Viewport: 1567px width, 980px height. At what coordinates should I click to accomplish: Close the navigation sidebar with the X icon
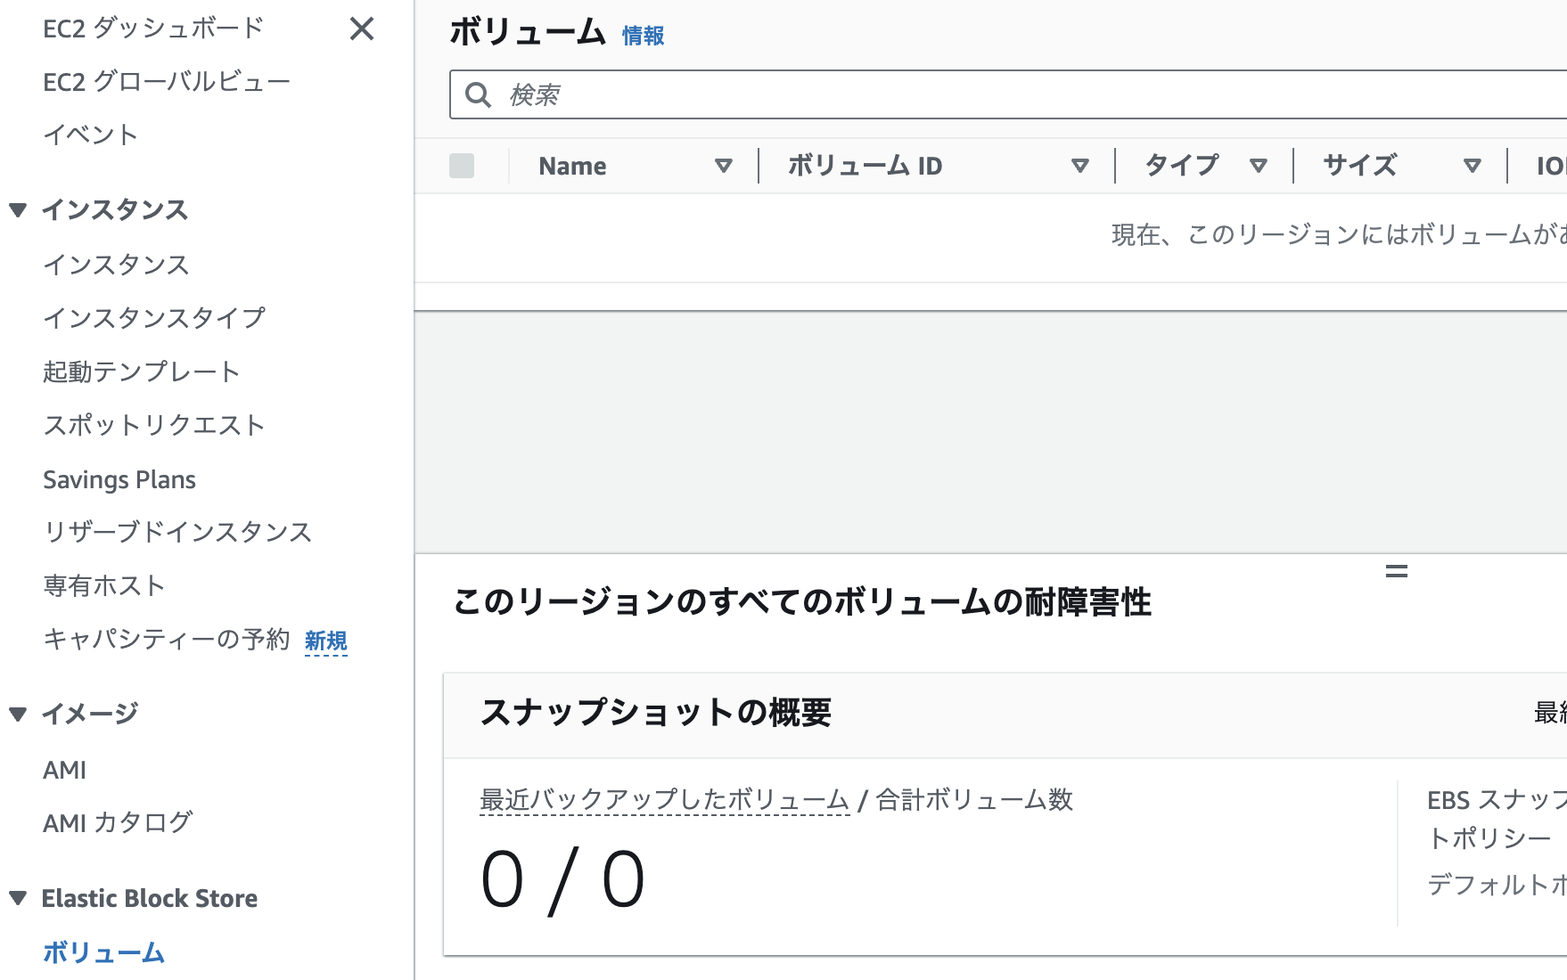(x=362, y=29)
